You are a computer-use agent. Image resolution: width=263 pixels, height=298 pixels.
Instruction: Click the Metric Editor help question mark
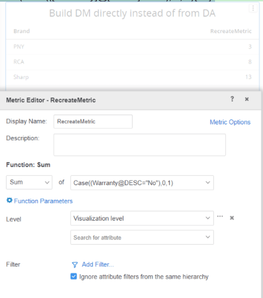tap(232, 99)
